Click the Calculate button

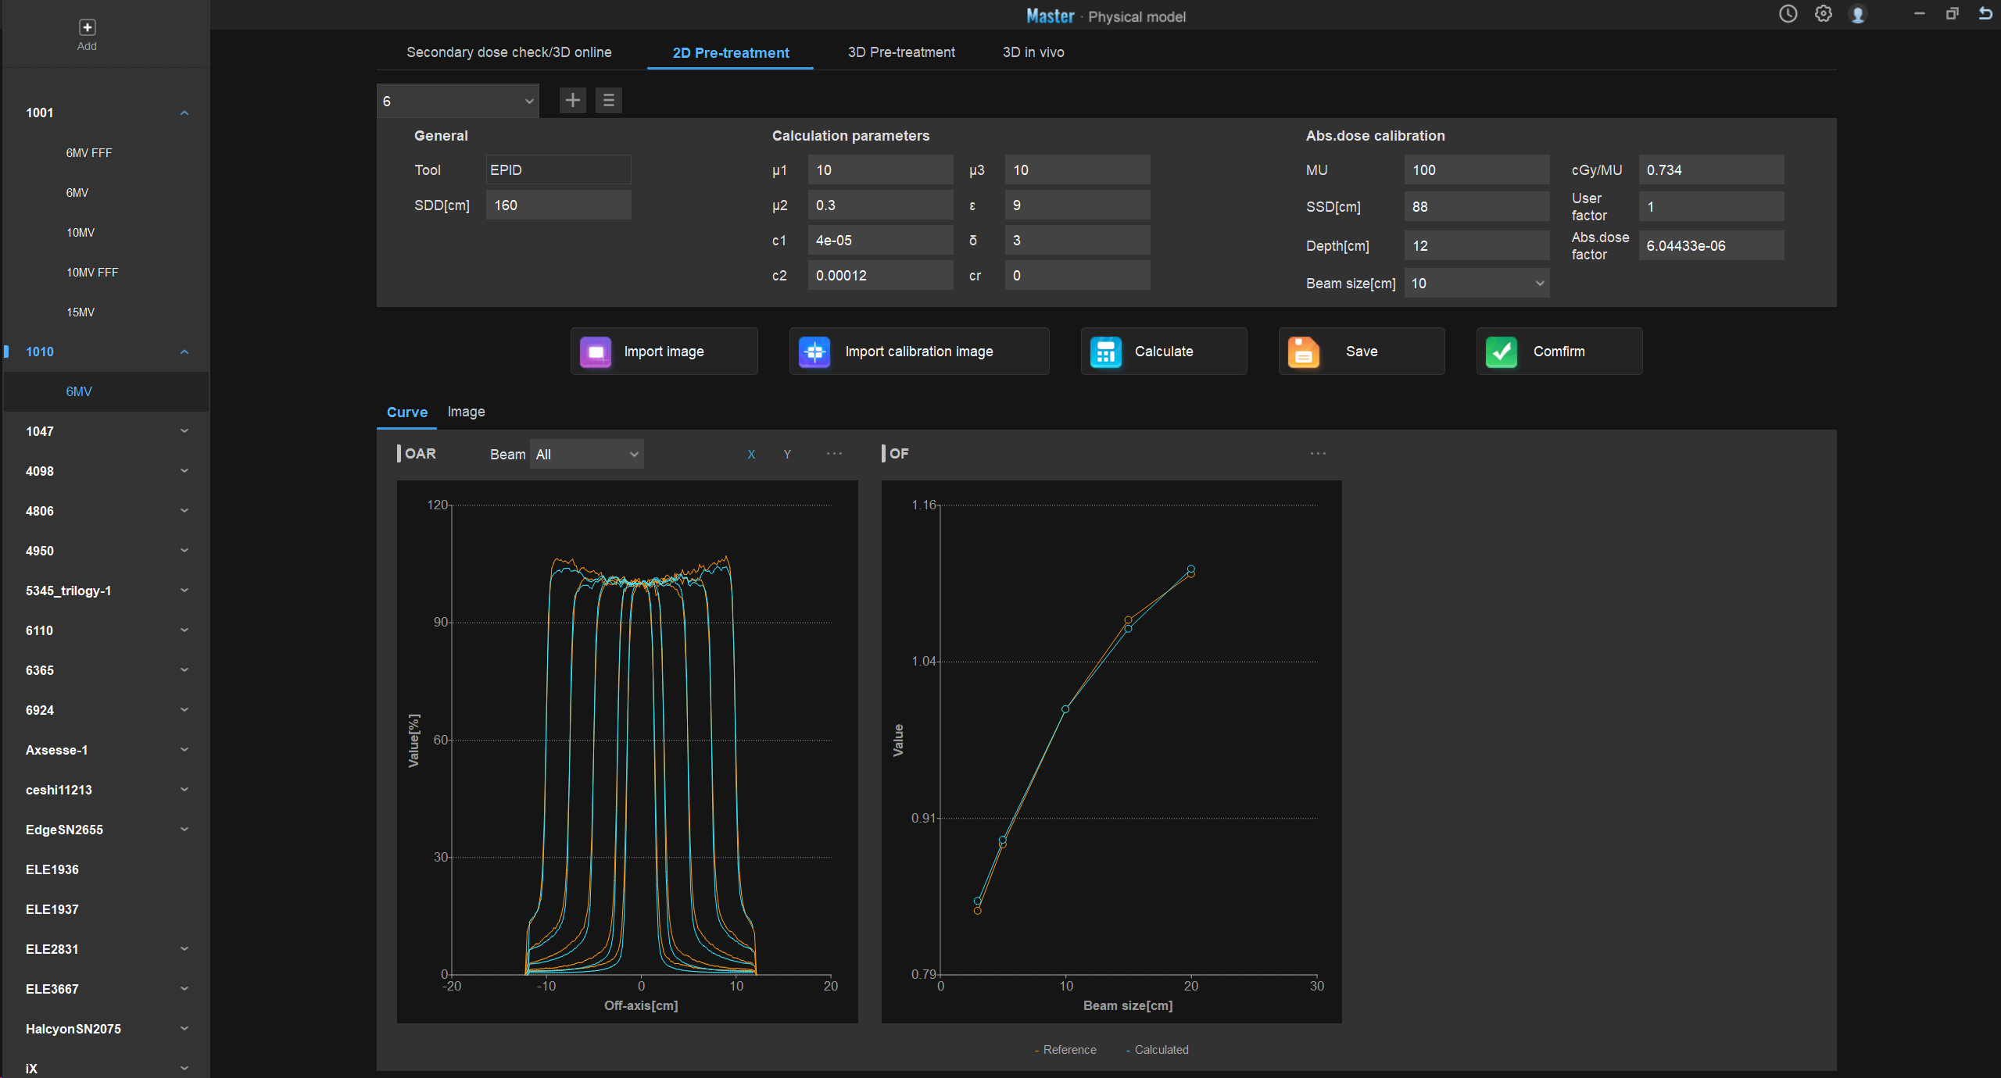(1163, 352)
